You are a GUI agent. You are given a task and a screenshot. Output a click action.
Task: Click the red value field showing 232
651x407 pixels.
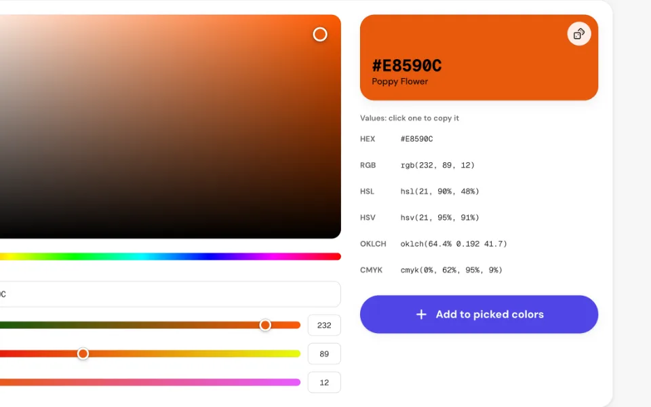(324, 325)
